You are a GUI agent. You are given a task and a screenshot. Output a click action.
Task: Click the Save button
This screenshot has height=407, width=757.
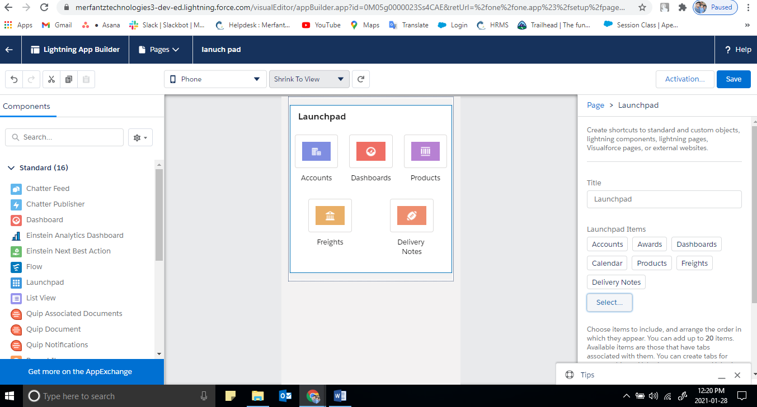[734, 79]
